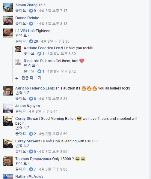The image size is (151, 179).
Task: Click the like icon on Riccardo Palermo's reply
Action: pos(40,71)
